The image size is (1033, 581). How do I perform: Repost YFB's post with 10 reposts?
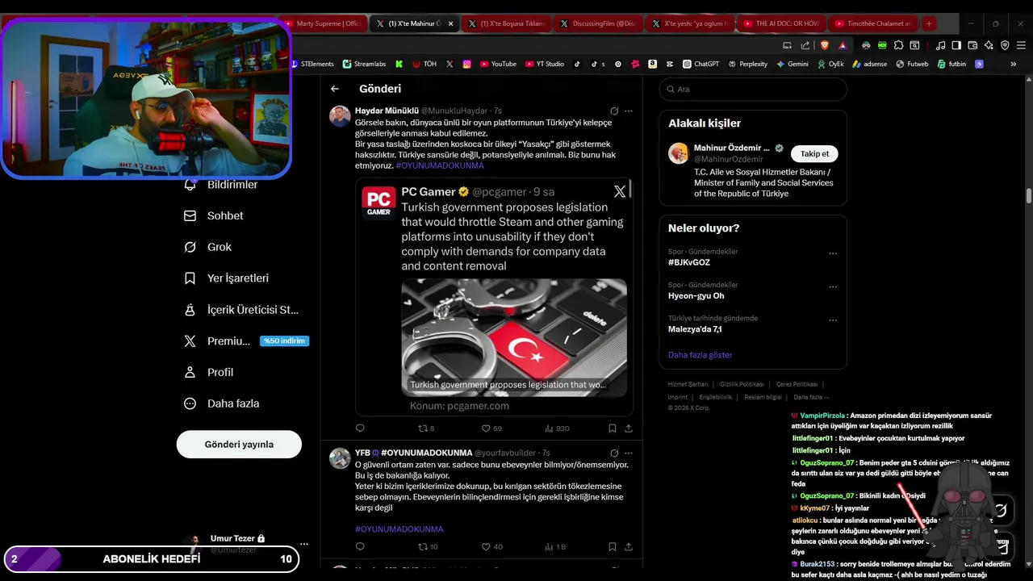pyautogui.click(x=427, y=546)
